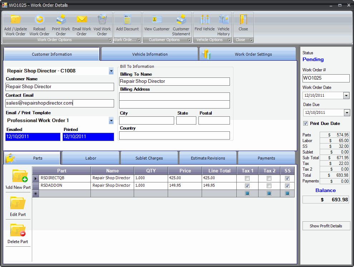This screenshot has height=267, width=354.
Task: Toggle Tax 1 checkbox for RSDADDON
Action: click(247, 186)
